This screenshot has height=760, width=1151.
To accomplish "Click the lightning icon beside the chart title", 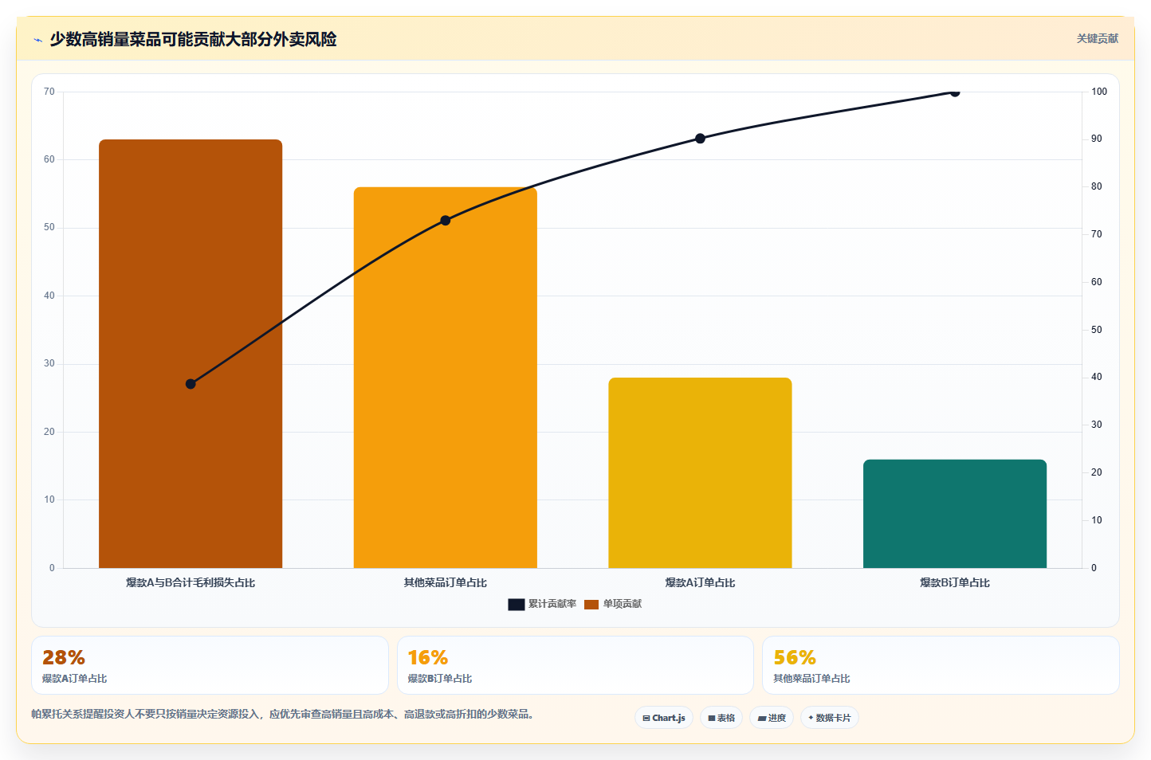I will pos(37,40).
